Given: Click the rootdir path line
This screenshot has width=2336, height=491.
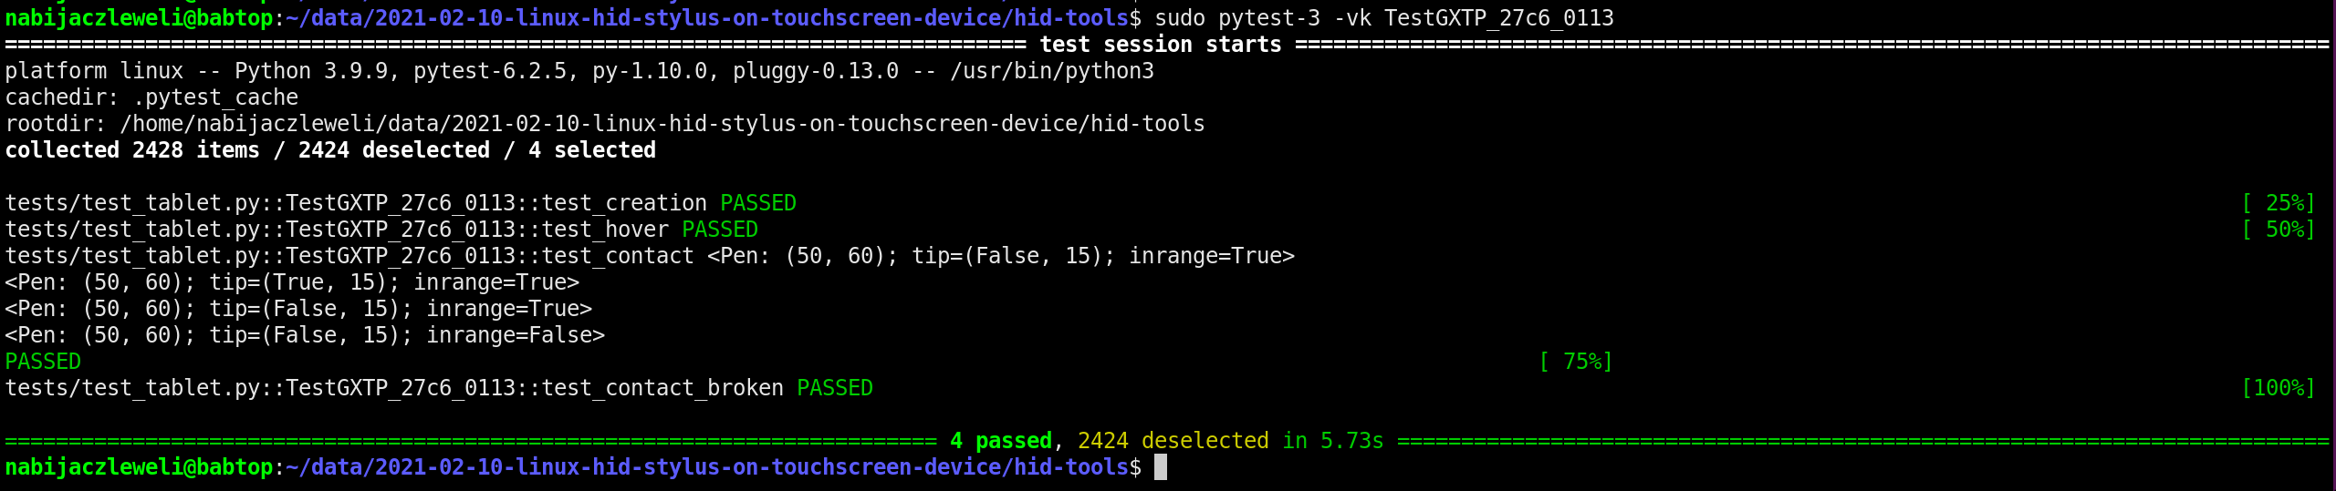Looking at the screenshot, I should coord(604,124).
